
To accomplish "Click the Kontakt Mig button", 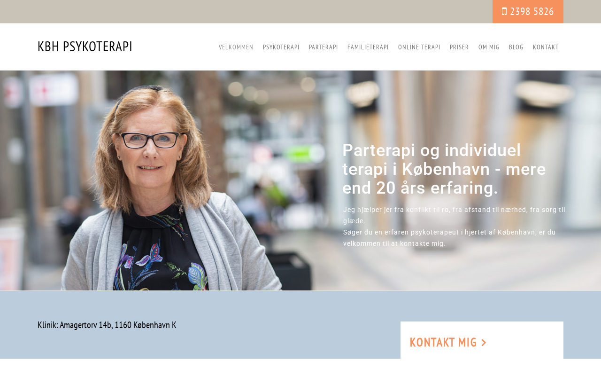I will (448, 342).
